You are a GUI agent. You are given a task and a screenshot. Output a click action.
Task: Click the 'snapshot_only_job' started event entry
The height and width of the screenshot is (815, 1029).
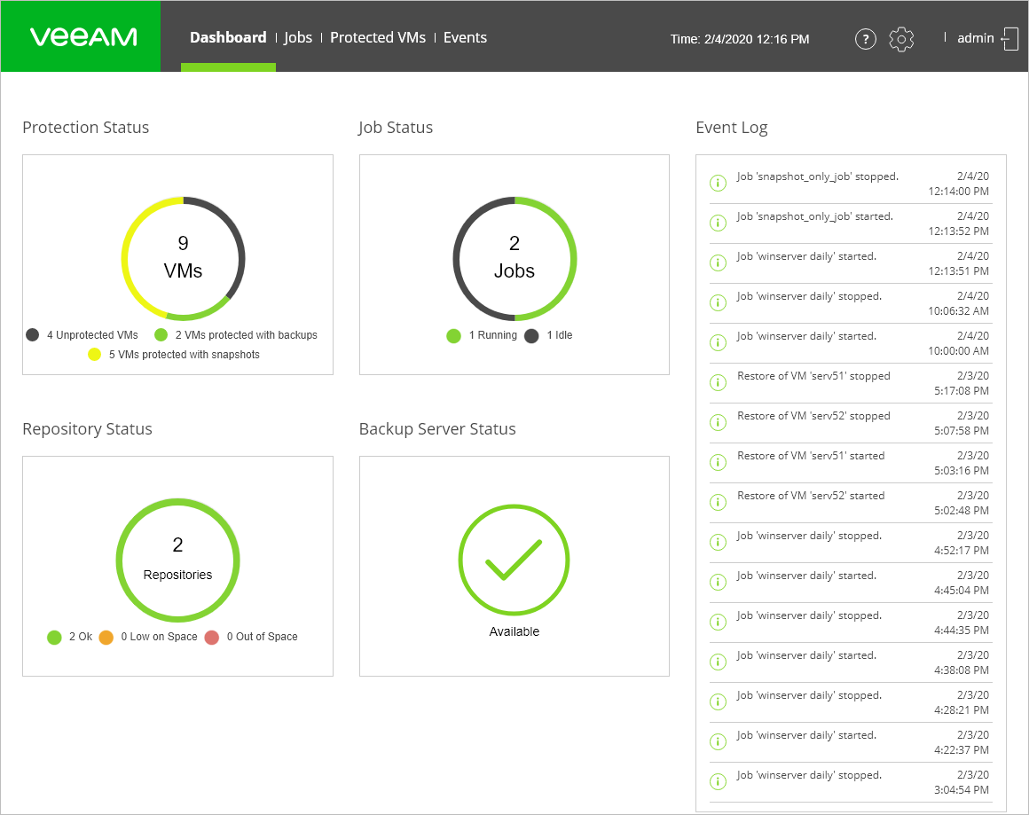814,216
